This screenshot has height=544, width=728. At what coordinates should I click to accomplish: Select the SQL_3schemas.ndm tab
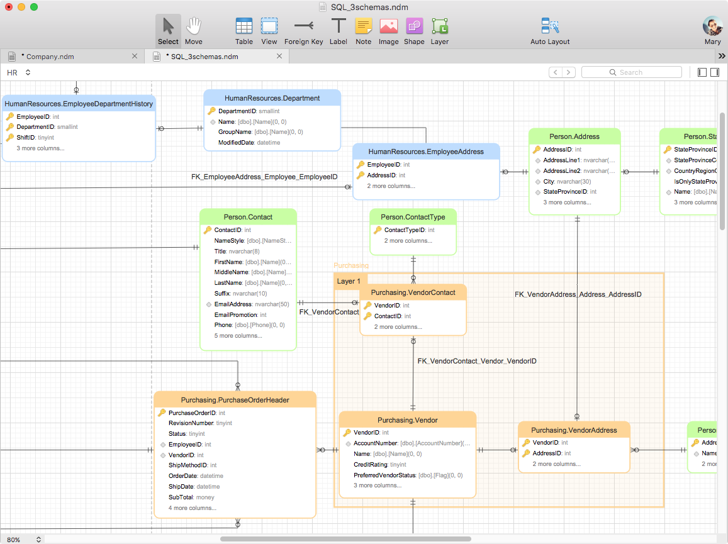click(x=208, y=55)
